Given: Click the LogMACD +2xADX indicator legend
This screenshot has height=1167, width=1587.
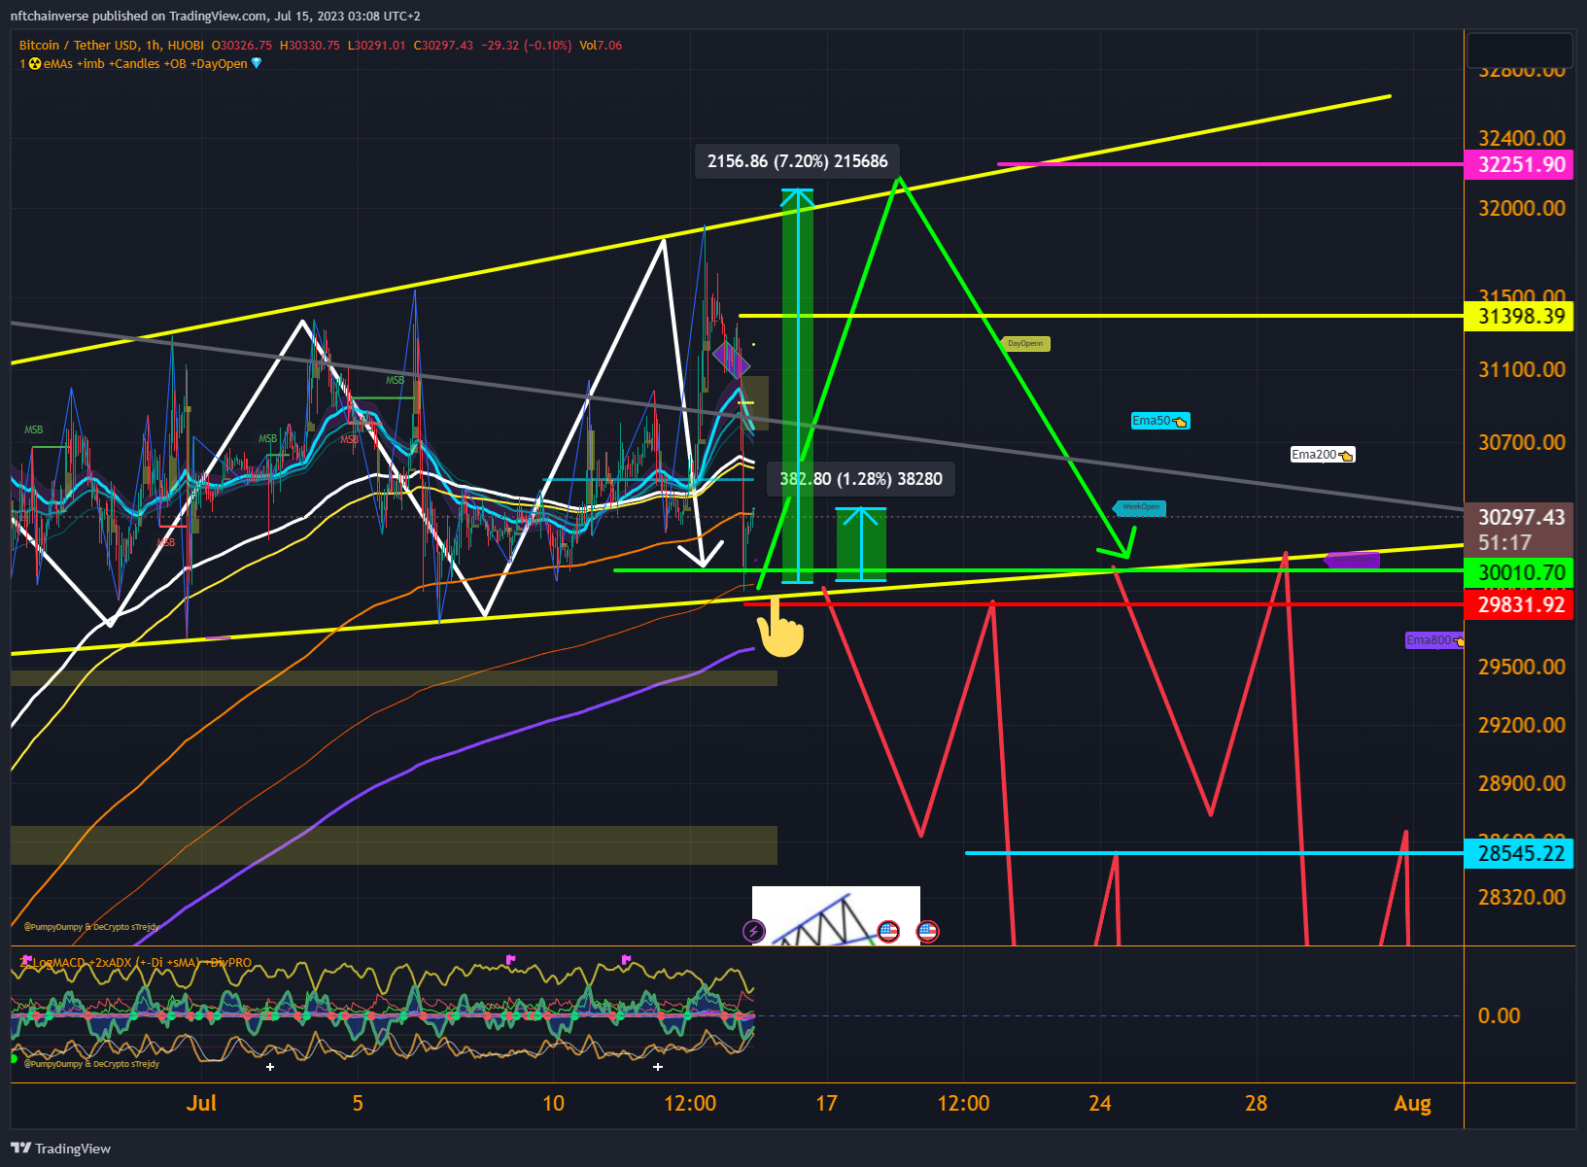Looking at the screenshot, I should point(136,963).
